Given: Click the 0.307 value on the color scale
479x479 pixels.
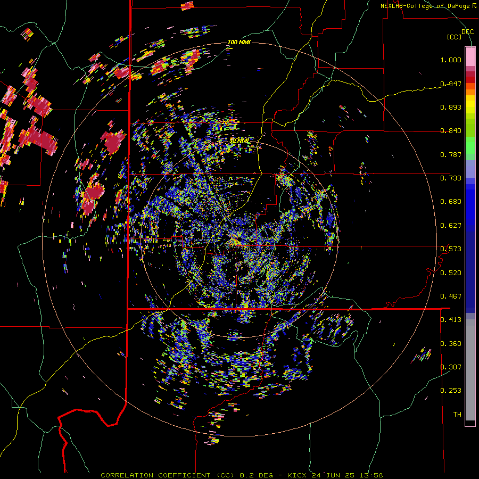Looking at the screenshot, I should pyautogui.click(x=451, y=367).
